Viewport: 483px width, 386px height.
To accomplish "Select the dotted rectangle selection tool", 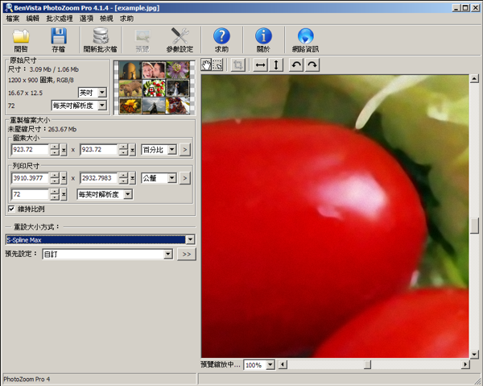I will (217, 65).
